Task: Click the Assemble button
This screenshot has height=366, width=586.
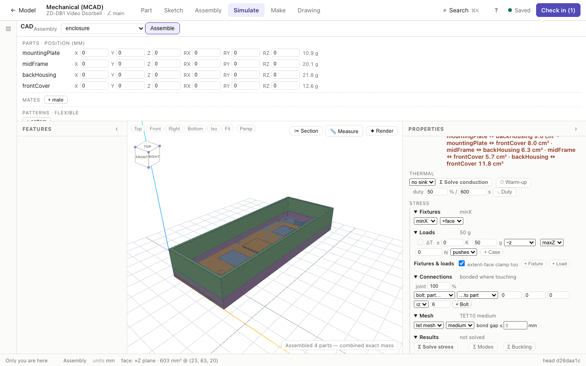Action: (x=163, y=28)
